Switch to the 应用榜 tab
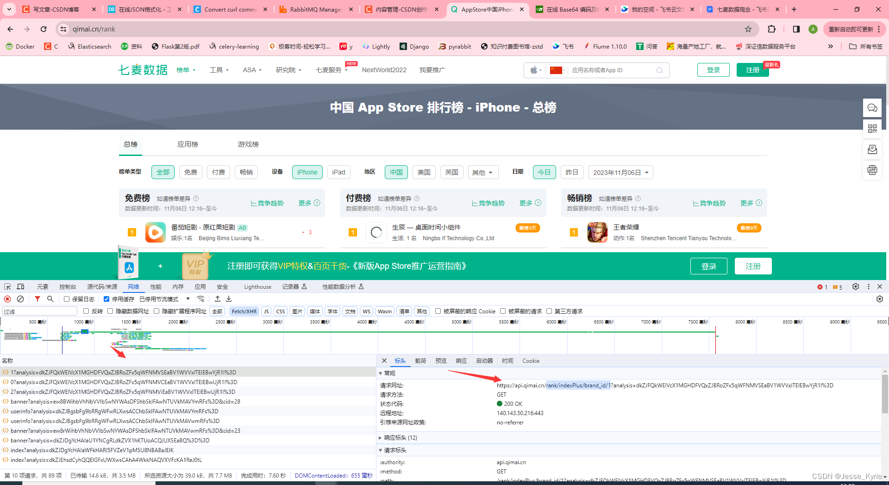The height and width of the screenshot is (485, 889). (188, 144)
